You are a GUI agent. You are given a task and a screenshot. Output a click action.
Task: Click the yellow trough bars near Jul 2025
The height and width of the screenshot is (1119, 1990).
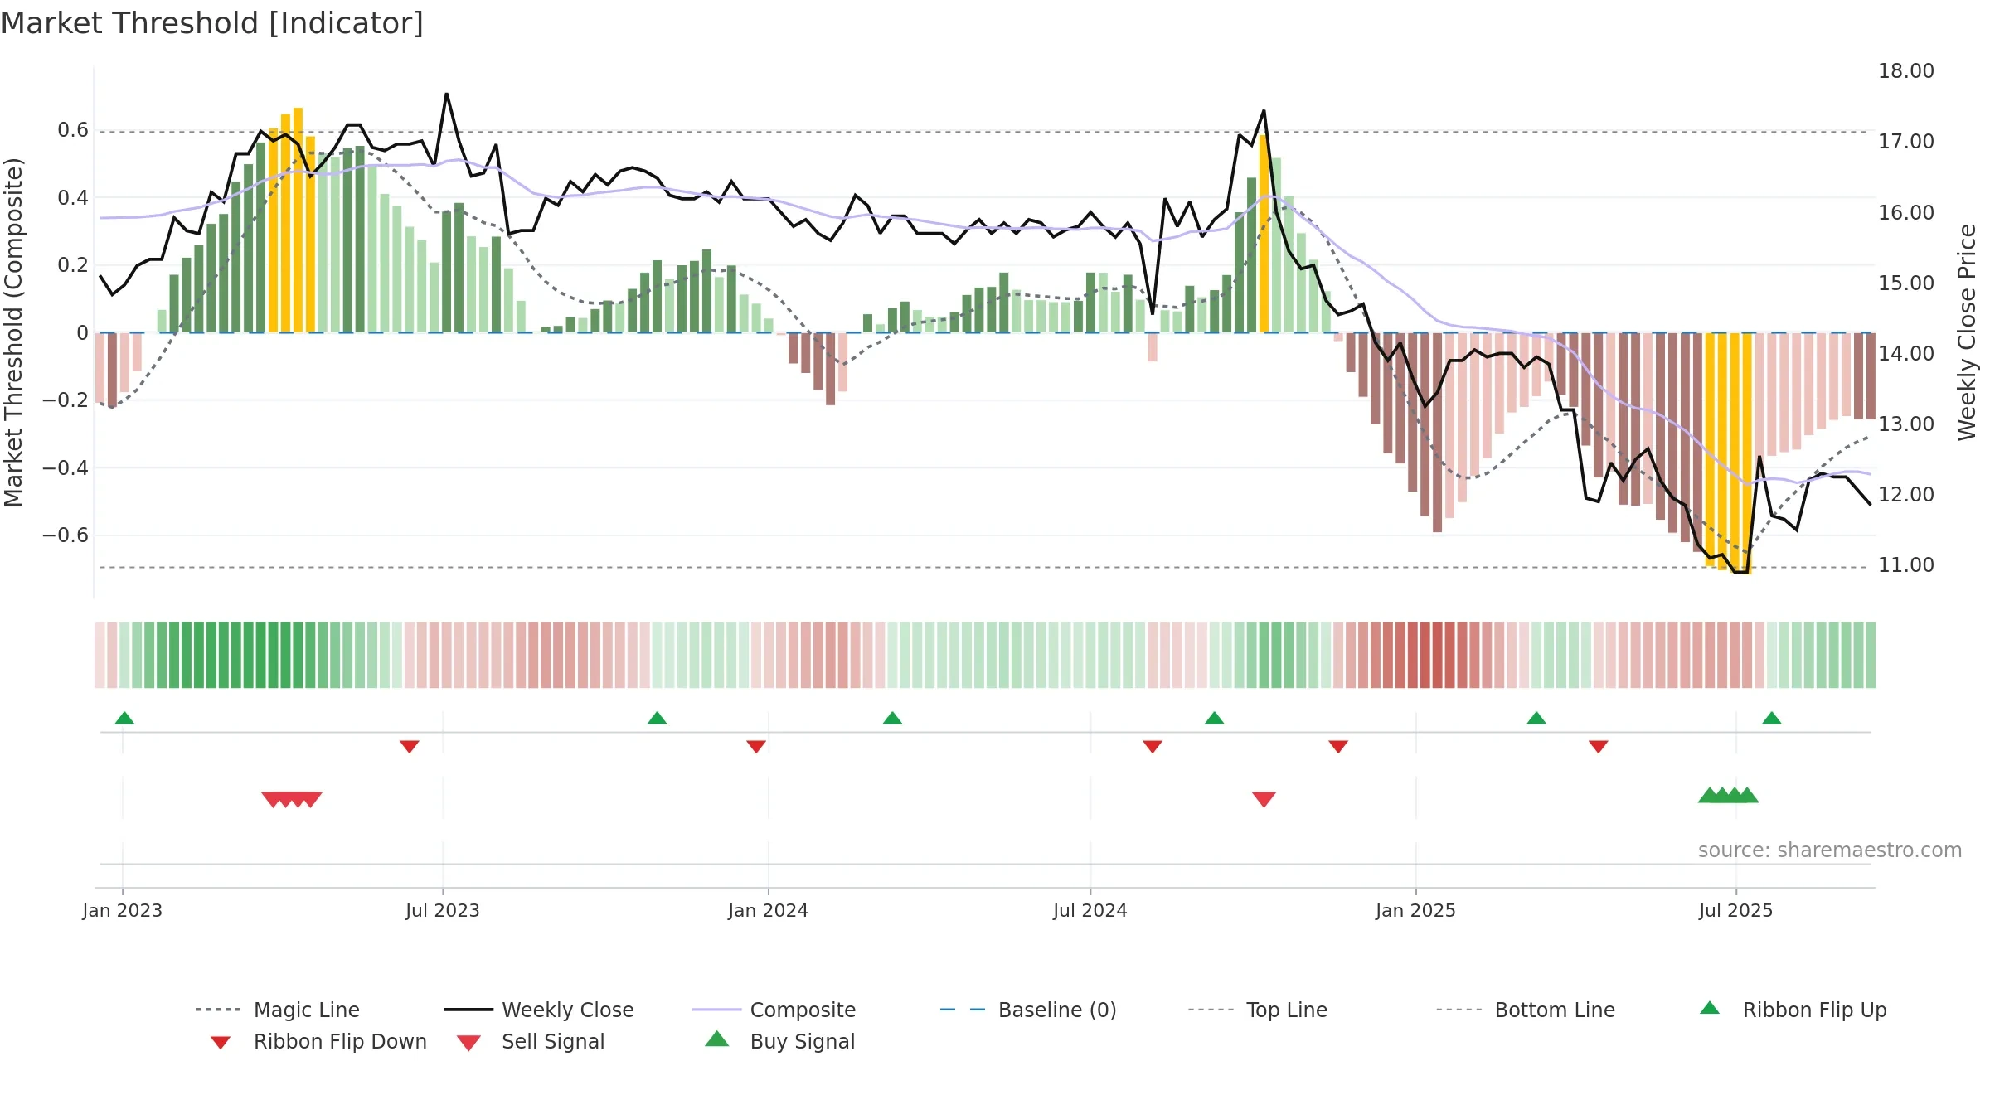(x=1729, y=452)
